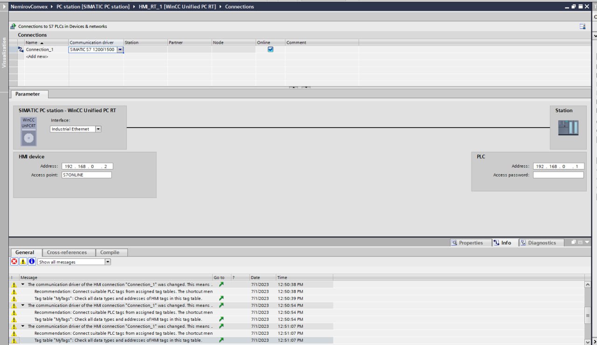597x345 pixels.
Task: Click the WinCC UnPCRT device icon
Action: tap(28, 131)
